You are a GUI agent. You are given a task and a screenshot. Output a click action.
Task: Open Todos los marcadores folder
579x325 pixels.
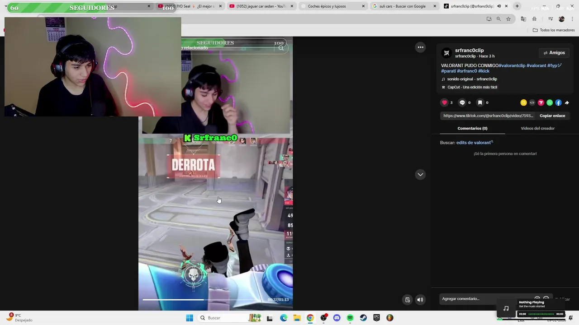[x=554, y=30]
